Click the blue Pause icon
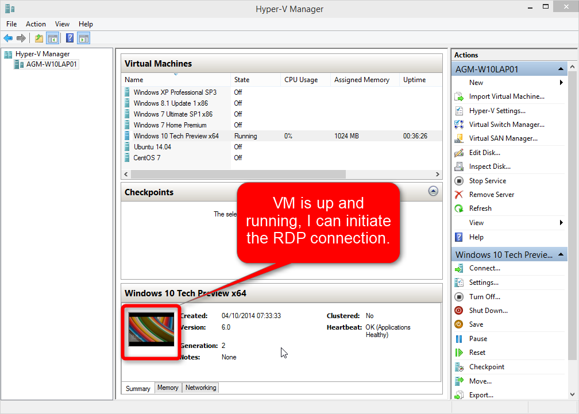Viewport: 579px width, 414px height. point(459,339)
